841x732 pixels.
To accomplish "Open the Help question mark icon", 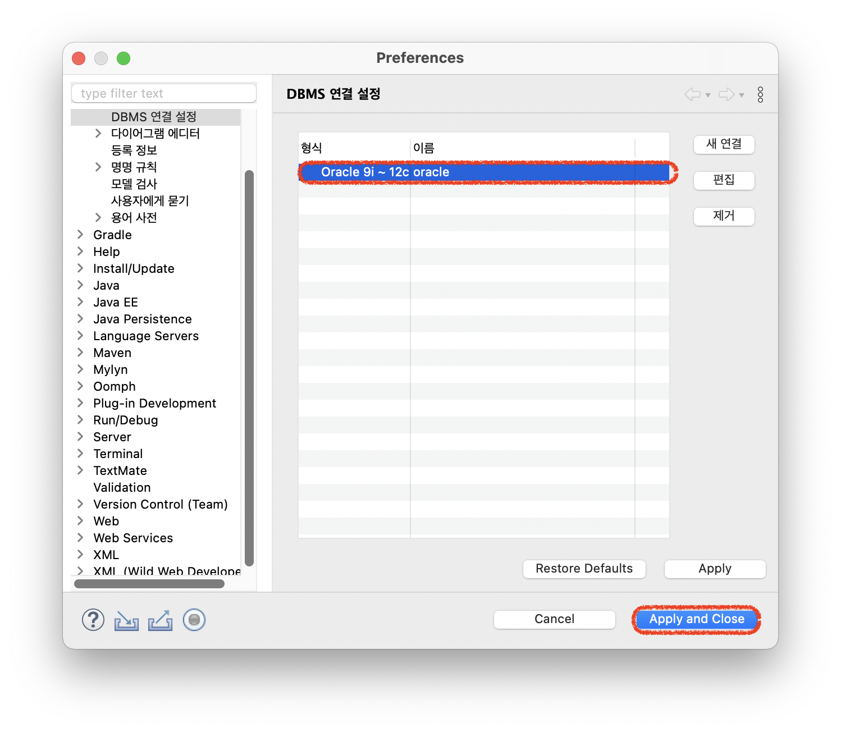I will pyautogui.click(x=93, y=620).
